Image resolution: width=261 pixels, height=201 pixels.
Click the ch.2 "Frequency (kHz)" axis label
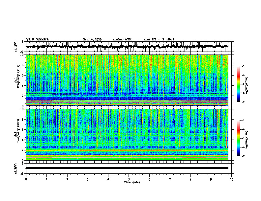click(18, 131)
